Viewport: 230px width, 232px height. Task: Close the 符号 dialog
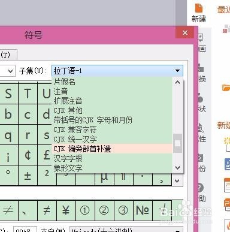[x=185, y=32]
